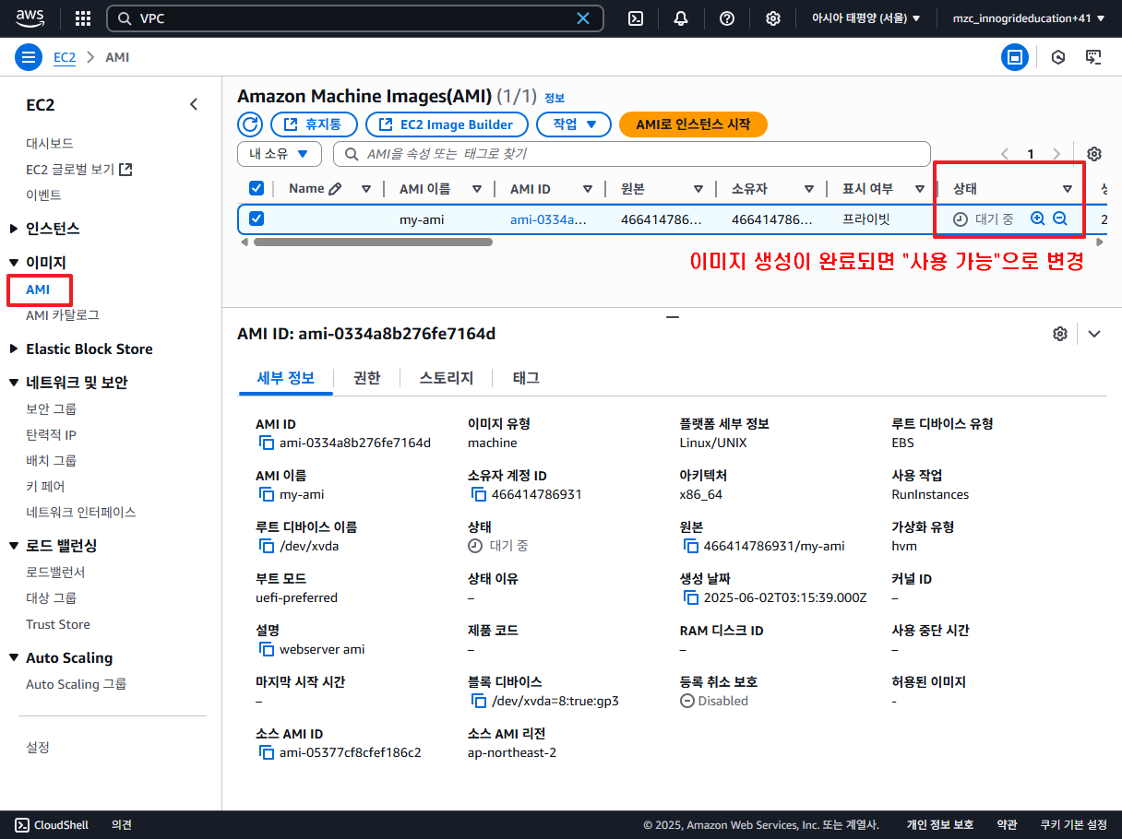Collapse the Auto Scaling section
1122x839 pixels.
pyautogui.click(x=14, y=657)
